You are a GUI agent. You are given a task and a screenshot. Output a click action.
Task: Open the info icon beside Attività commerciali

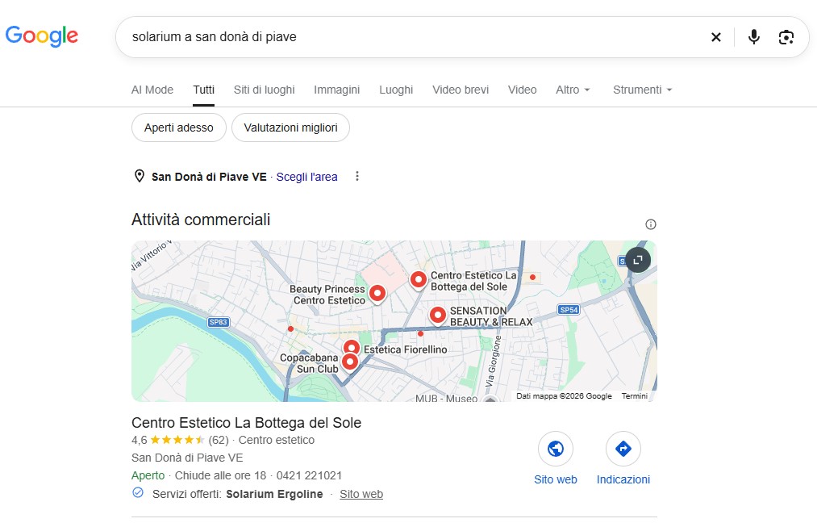tap(650, 224)
